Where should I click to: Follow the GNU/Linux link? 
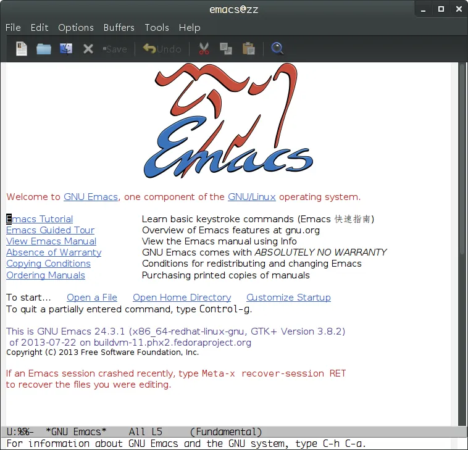pos(252,197)
